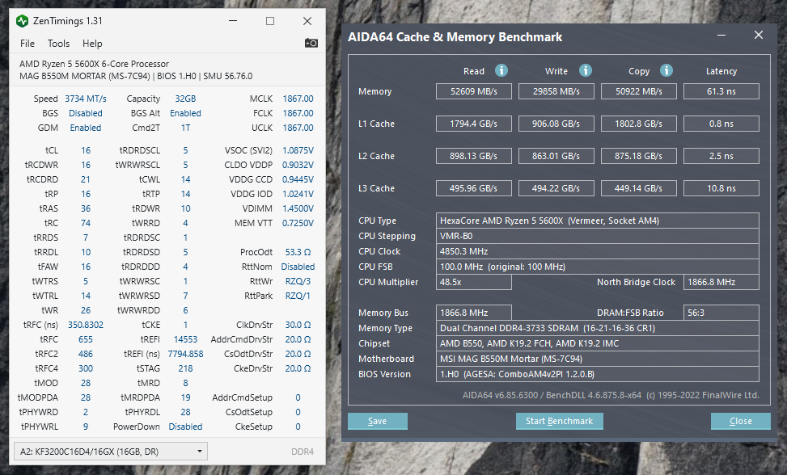
Task: Click L3 Cache Read value 495.96 GB/s
Action: pos(474,188)
